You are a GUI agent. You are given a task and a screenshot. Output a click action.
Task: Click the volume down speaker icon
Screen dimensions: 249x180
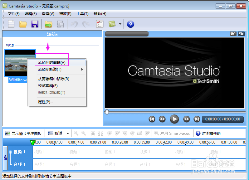[x=125, y=133]
